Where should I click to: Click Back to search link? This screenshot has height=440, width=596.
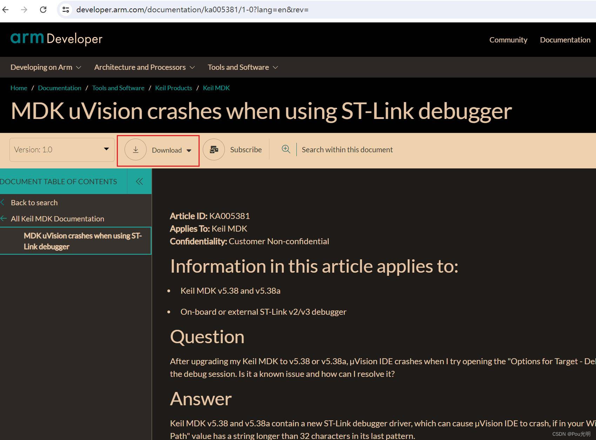[34, 203]
